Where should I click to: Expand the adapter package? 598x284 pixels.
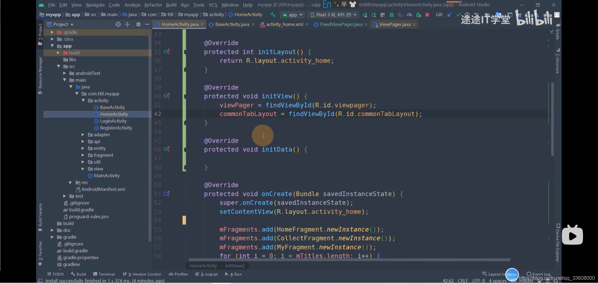[83, 135]
